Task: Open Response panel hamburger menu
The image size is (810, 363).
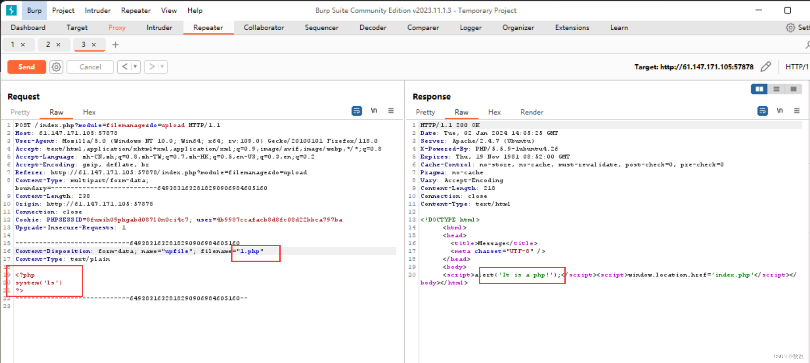Action: coord(797,111)
